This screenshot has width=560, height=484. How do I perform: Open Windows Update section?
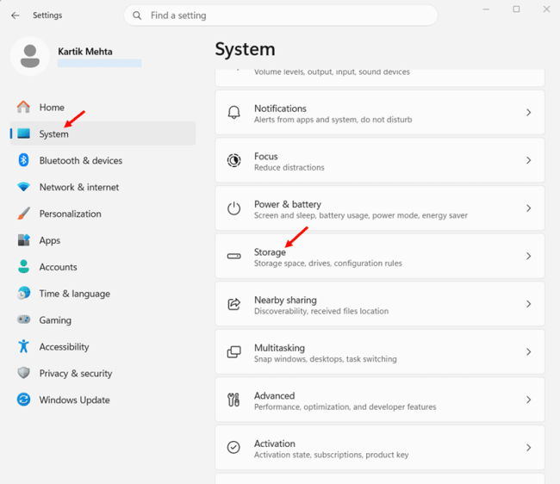coord(103,400)
